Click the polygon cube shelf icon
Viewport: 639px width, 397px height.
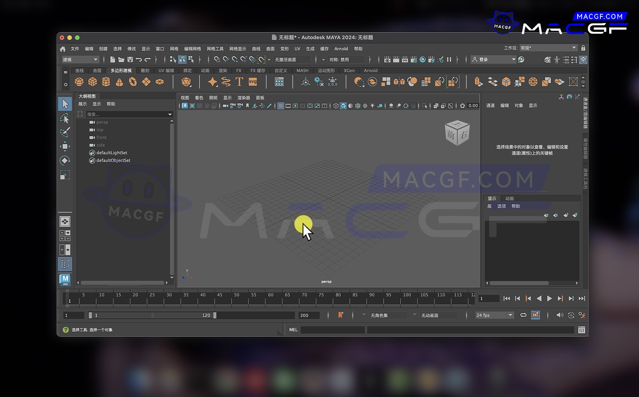click(x=93, y=82)
